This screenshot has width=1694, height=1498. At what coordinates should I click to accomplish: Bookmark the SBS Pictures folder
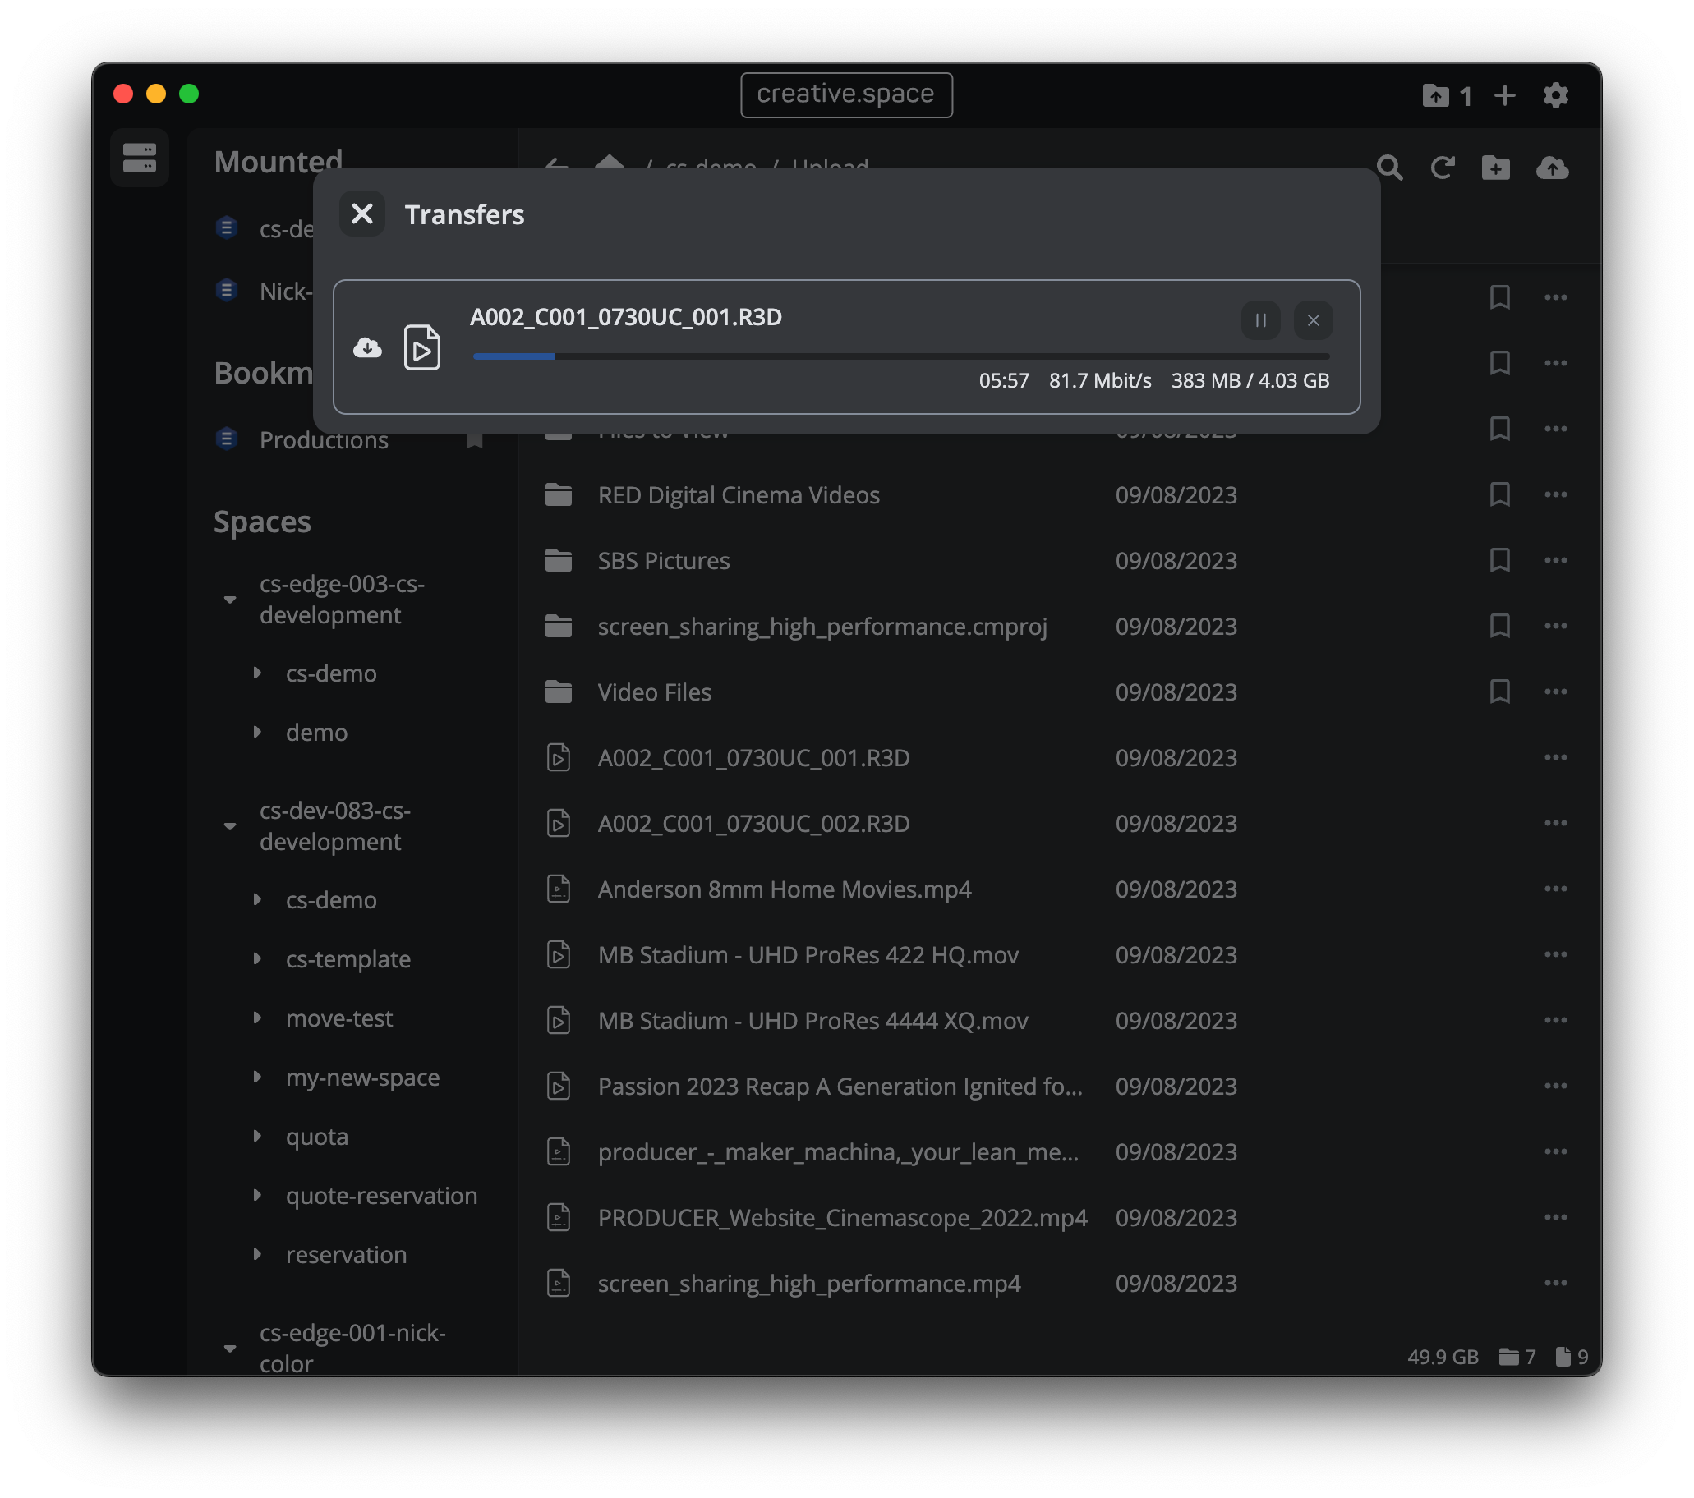click(1499, 560)
